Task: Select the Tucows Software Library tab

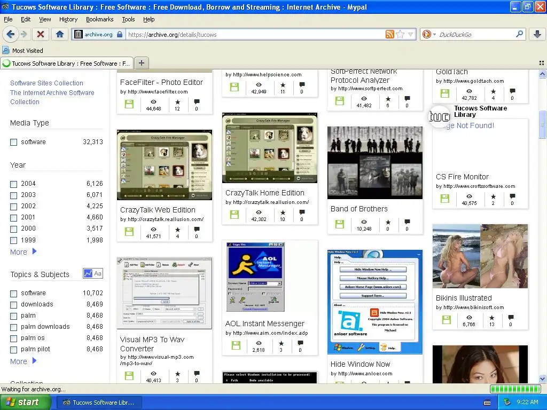Action: (x=67, y=64)
